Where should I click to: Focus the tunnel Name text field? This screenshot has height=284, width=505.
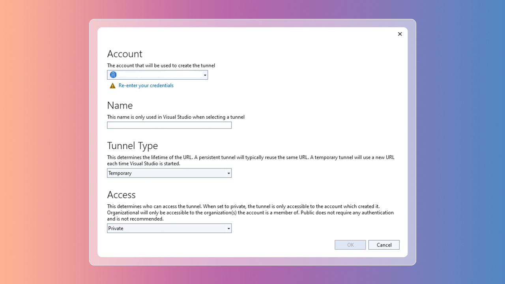tap(169, 125)
